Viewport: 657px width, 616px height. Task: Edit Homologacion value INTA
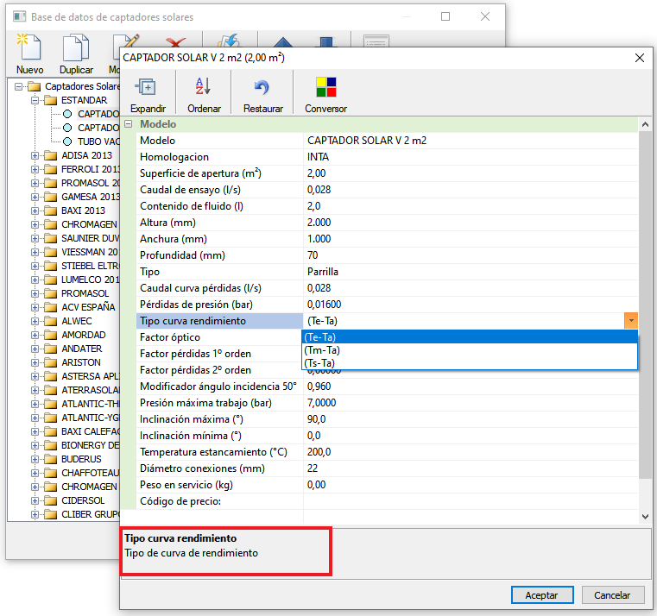471,157
